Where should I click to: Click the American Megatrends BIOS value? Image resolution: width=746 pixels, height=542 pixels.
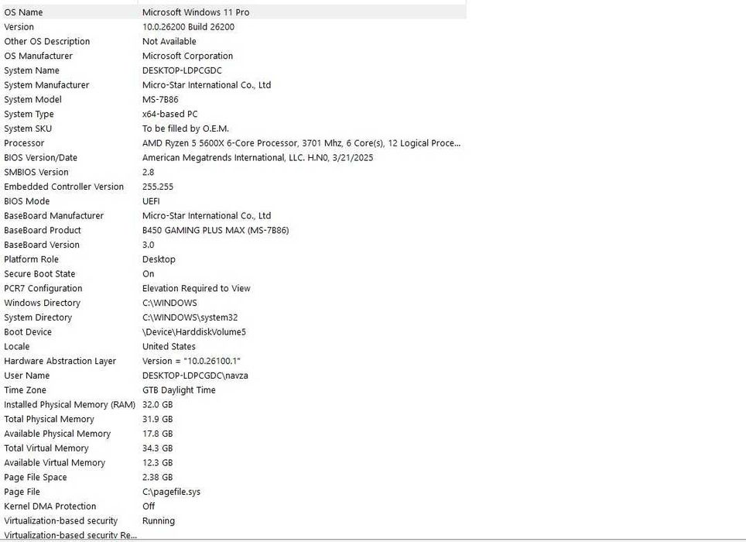pyautogui.click(x=258, y=157)
